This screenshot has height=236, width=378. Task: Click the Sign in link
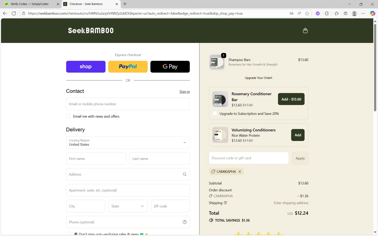point(185,92)
